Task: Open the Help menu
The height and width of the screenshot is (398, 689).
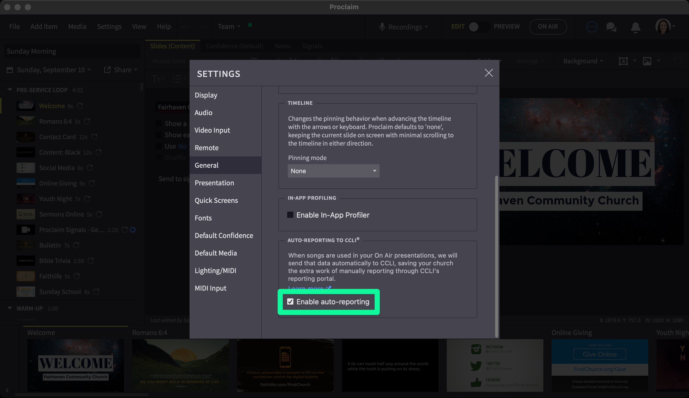Action: [x=164, y=27]
